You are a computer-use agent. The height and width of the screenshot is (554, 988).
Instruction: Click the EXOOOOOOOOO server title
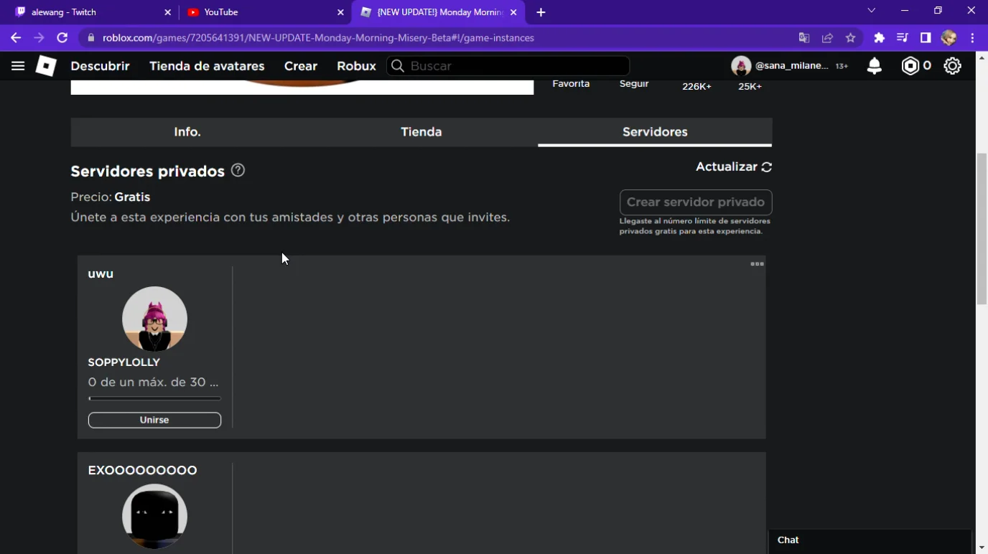click(x=142, y=470)
